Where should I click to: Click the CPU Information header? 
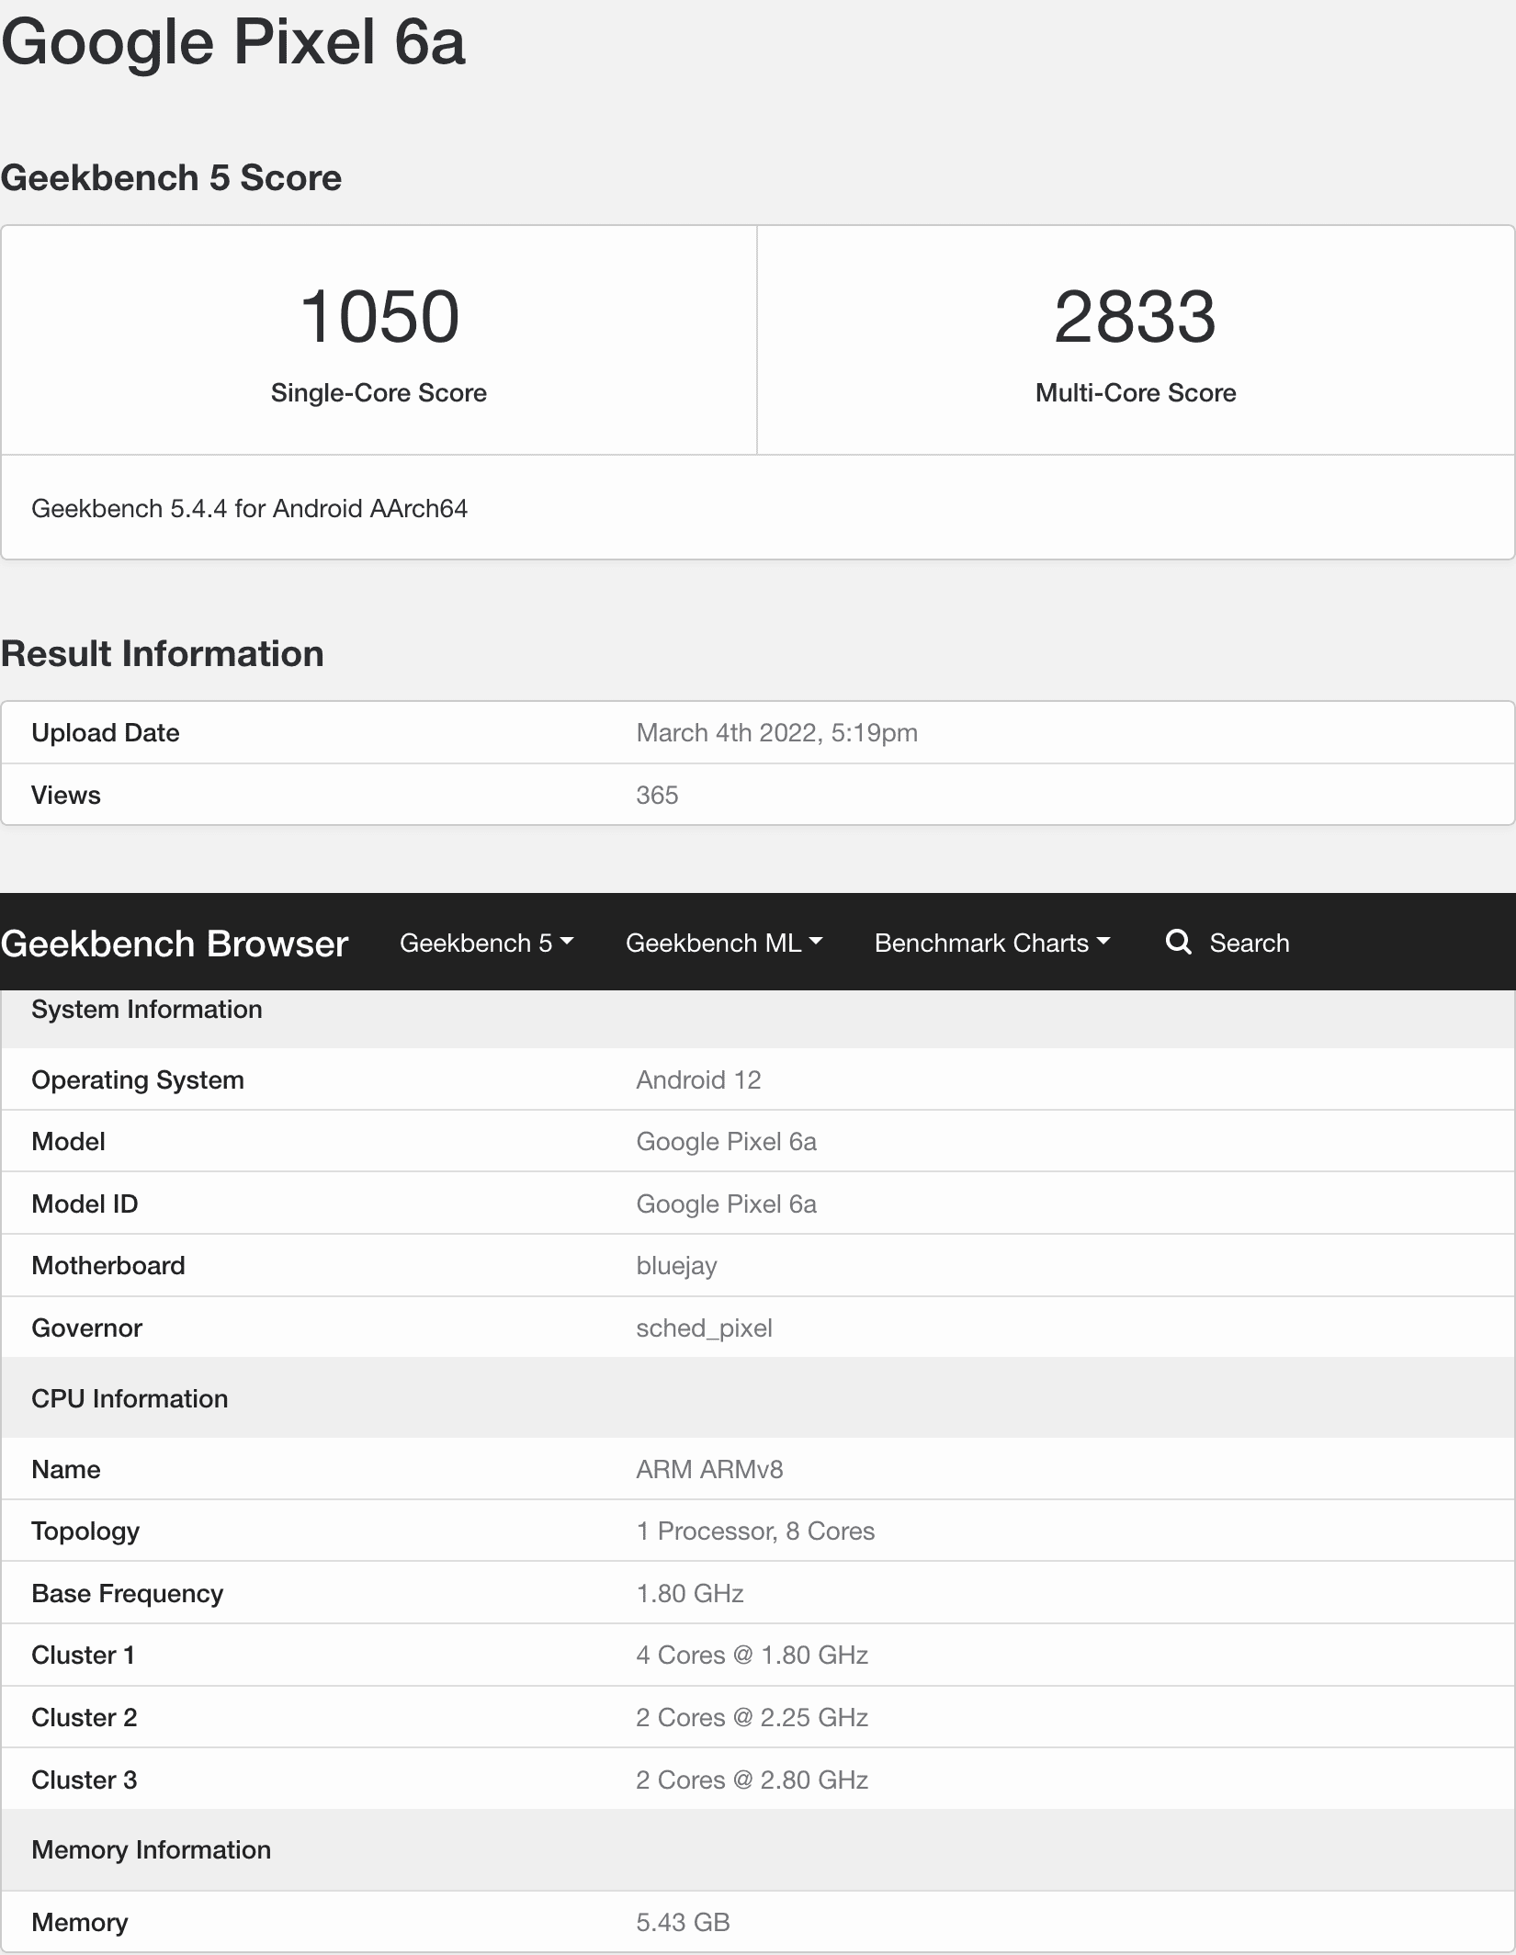(x=130, y=1398)
